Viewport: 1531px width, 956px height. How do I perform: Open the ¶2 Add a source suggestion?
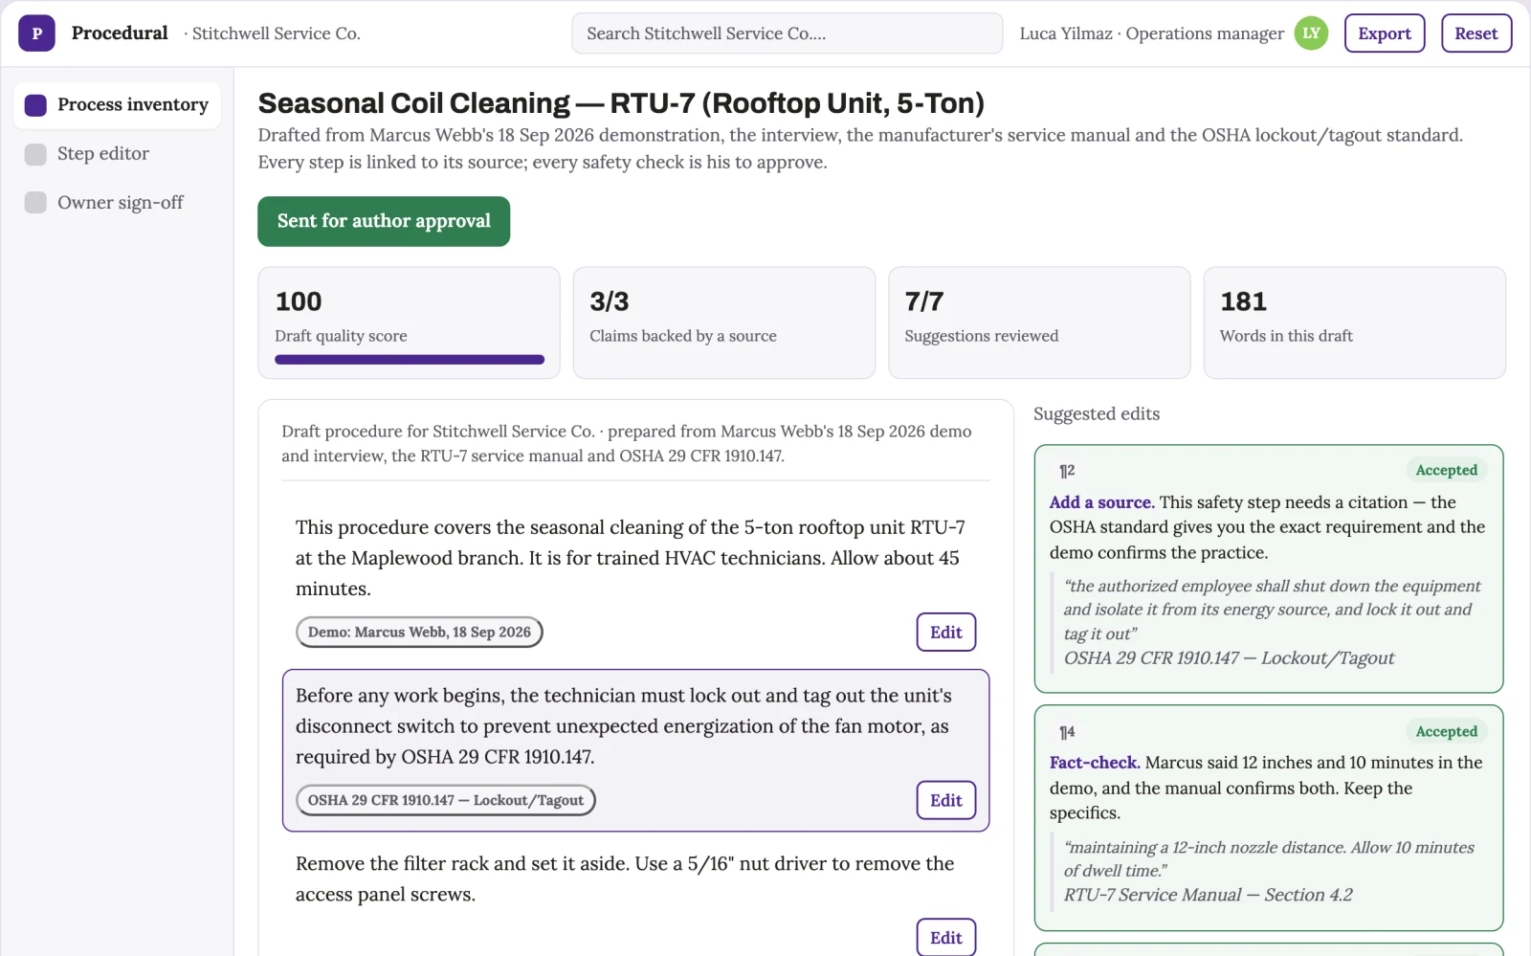(x=1269, y=568)
